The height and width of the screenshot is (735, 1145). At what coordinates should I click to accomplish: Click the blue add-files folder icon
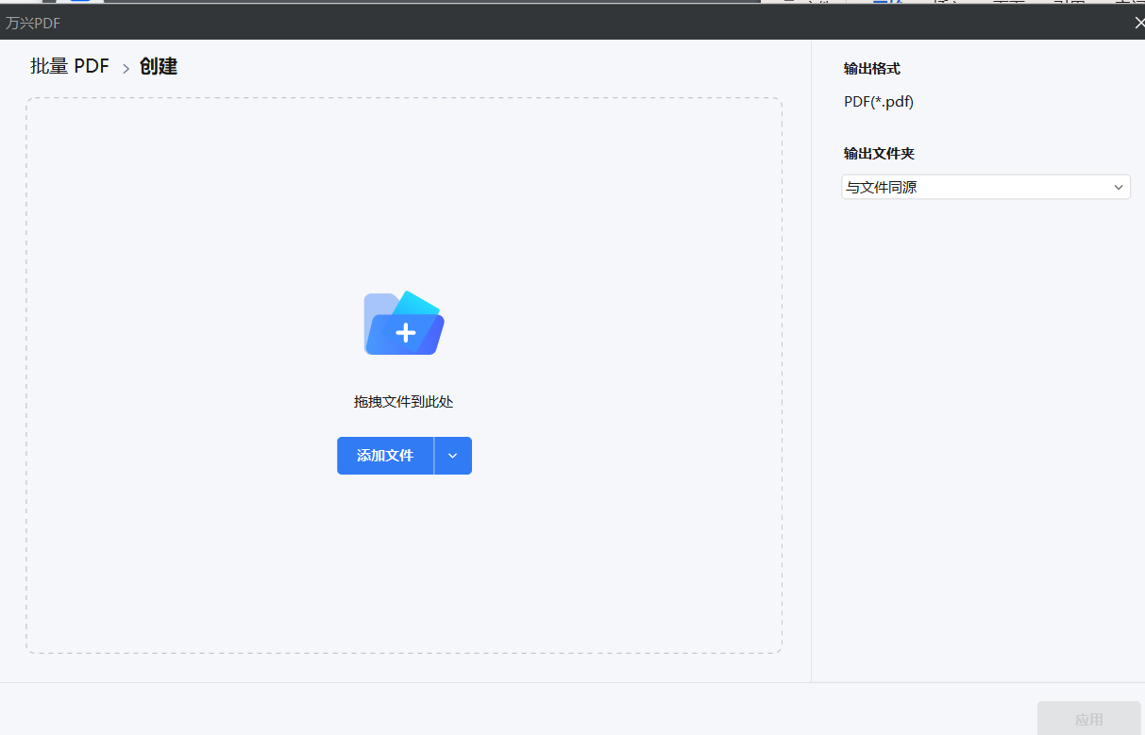coord(403,323)
